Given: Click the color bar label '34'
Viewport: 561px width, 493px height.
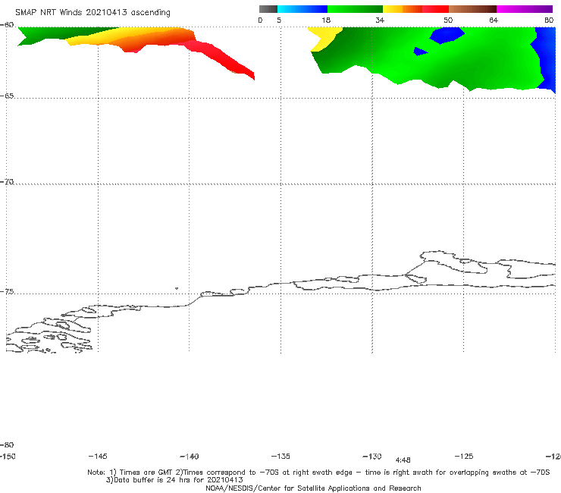Looking at the screenshot, I should (380, 20).
